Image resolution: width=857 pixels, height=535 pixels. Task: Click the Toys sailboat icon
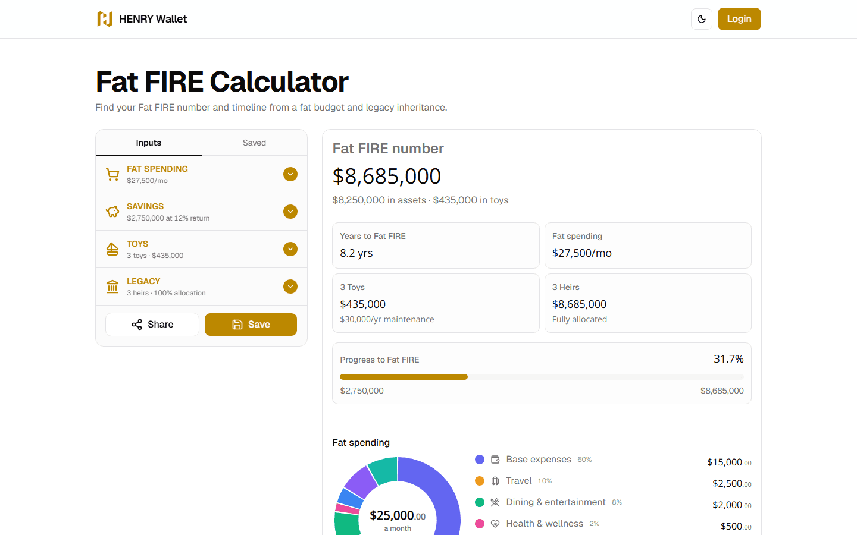112,249
